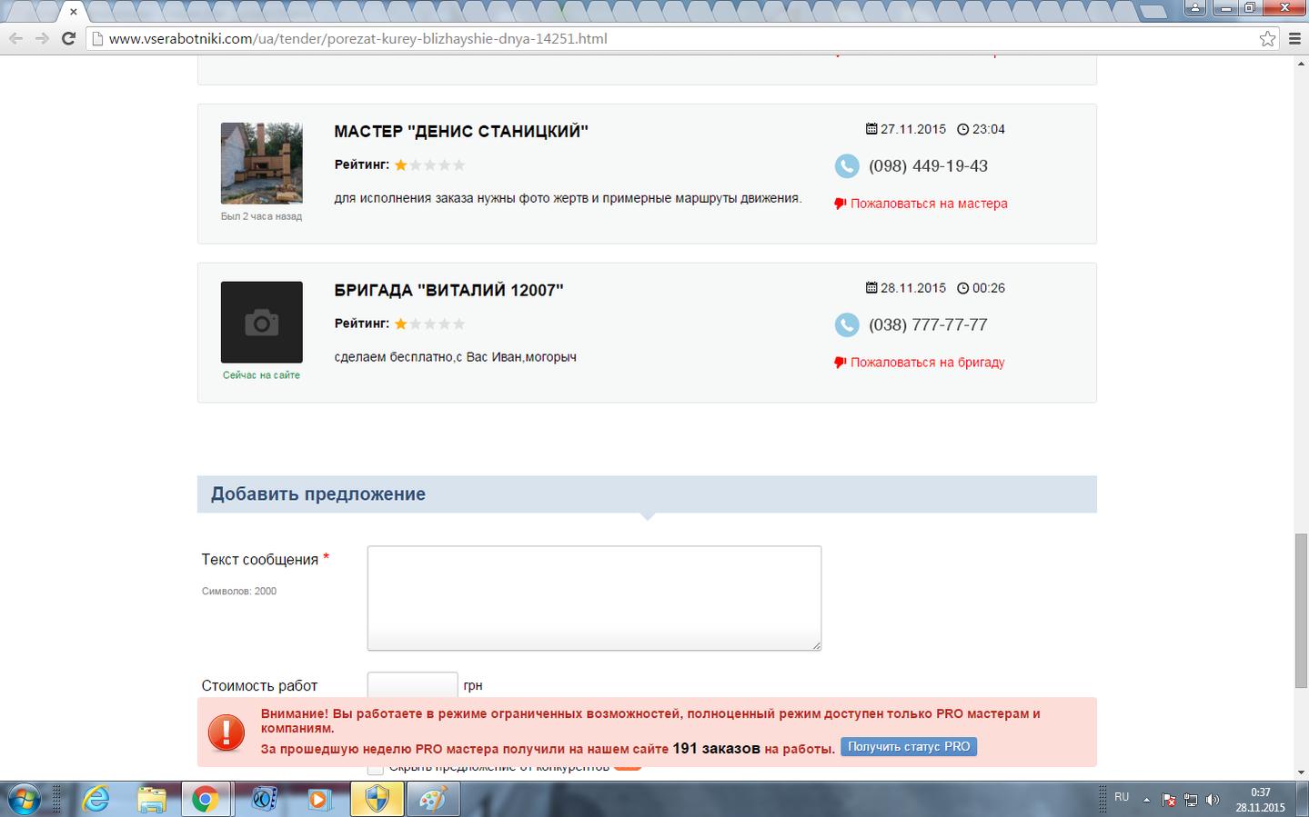Focus the Стоимость работ price field
Screen dimensions: 1309x817
coord(412,685)
